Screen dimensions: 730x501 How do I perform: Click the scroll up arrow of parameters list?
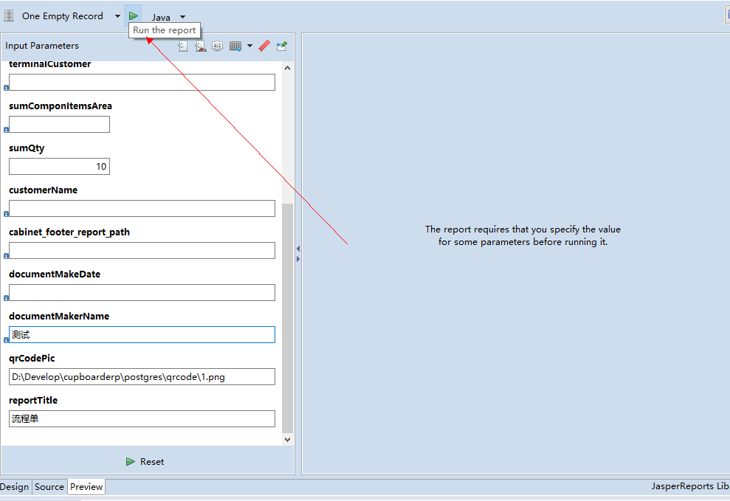coord(287,68)
